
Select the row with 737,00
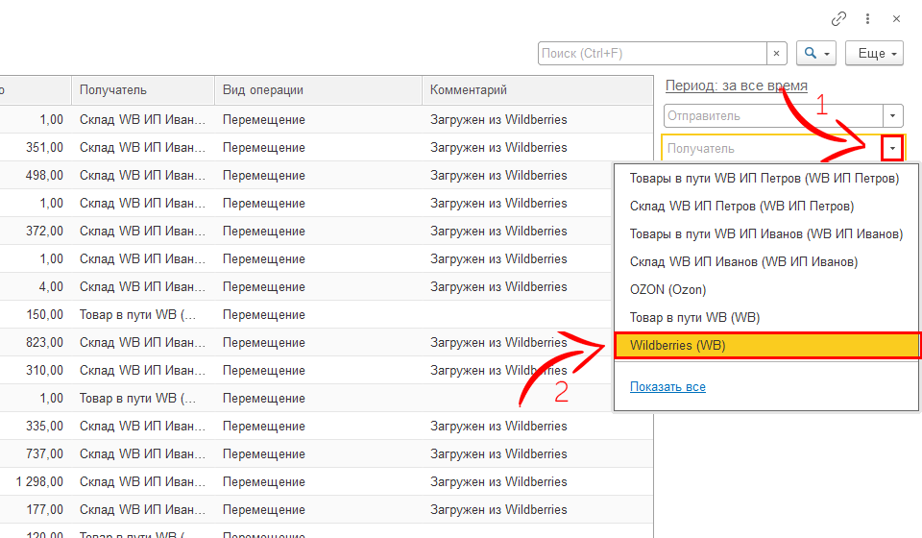(x=327, y=453)
